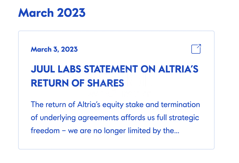The image size is (239, 163).
Task: Click the March 2023 section heading
Action: click(52, 13)
